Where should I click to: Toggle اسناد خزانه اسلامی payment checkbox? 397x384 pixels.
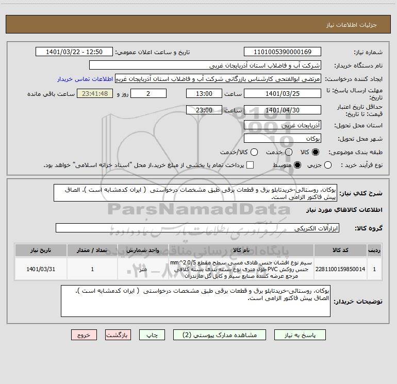pyautogui.click(x=250, y=165)
